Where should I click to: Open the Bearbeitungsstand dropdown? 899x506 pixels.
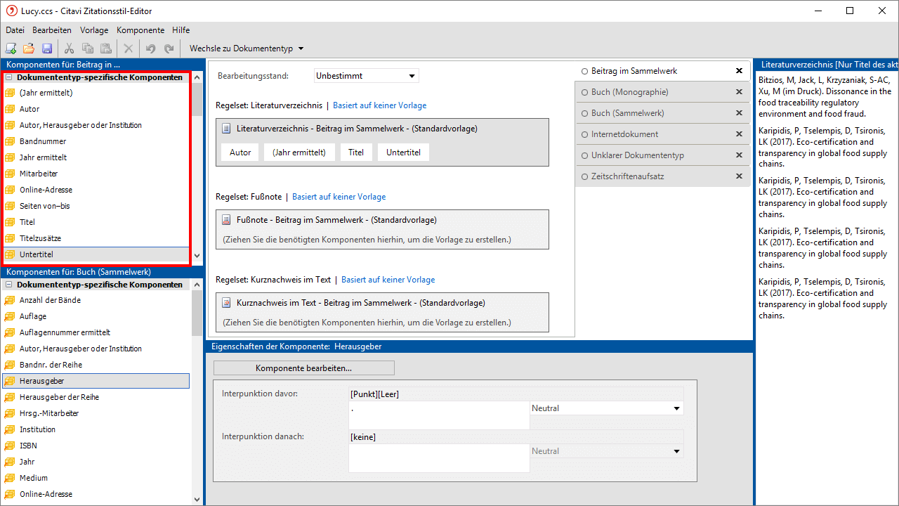(366, 76)
